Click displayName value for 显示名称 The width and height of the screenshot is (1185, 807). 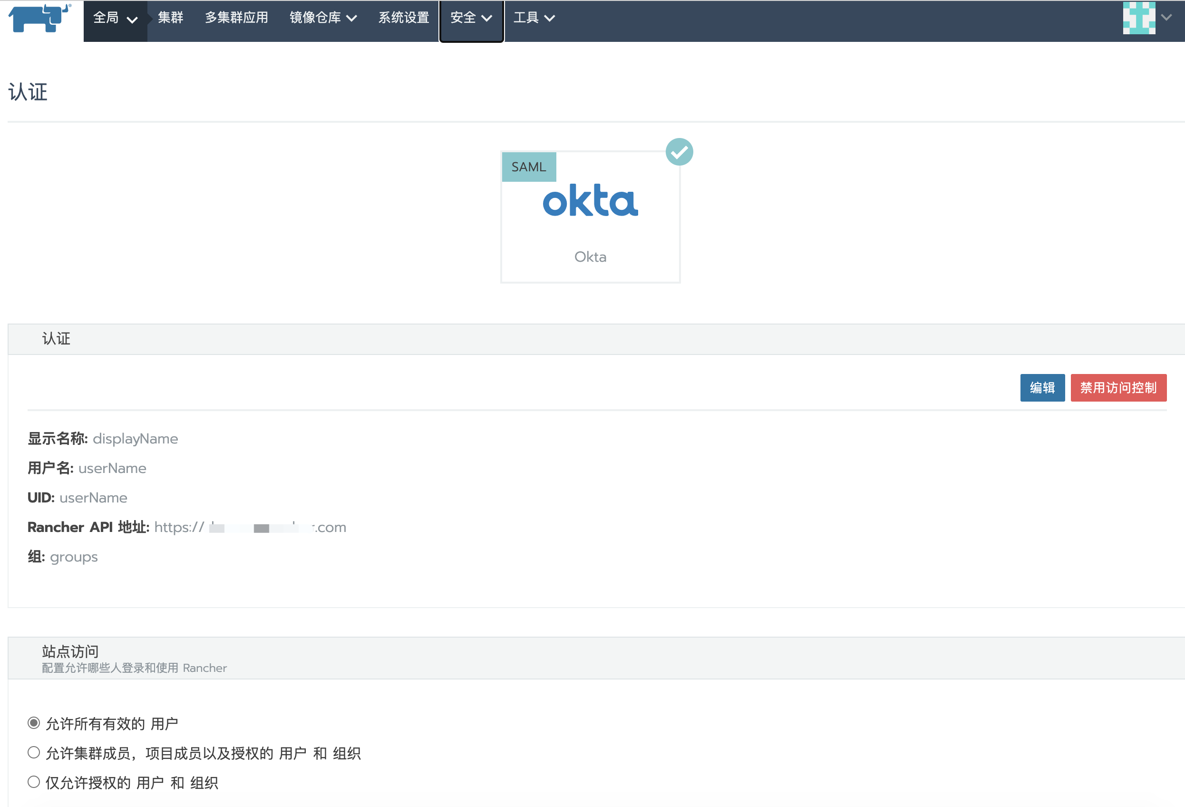(135, 439)
